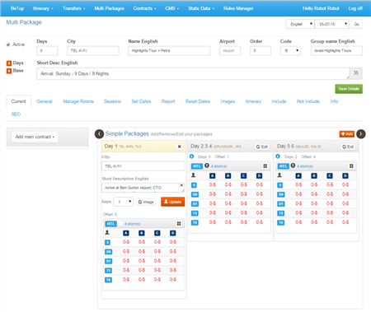Click warning icon next to Galilee atoms link

(293, 165)
